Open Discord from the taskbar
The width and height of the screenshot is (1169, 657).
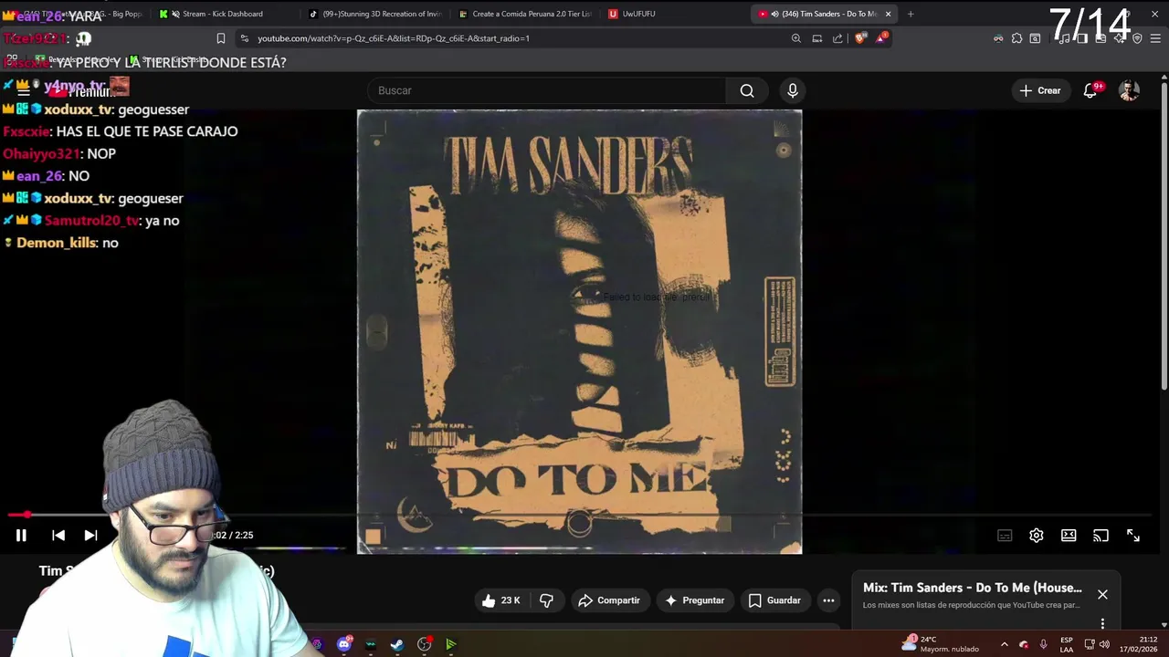(344, 644)
